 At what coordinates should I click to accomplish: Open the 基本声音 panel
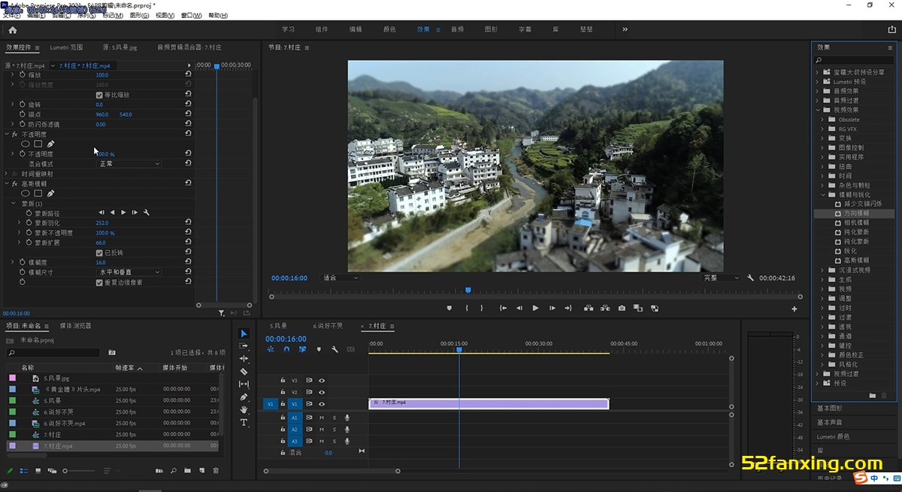click(x=830, y=422)
